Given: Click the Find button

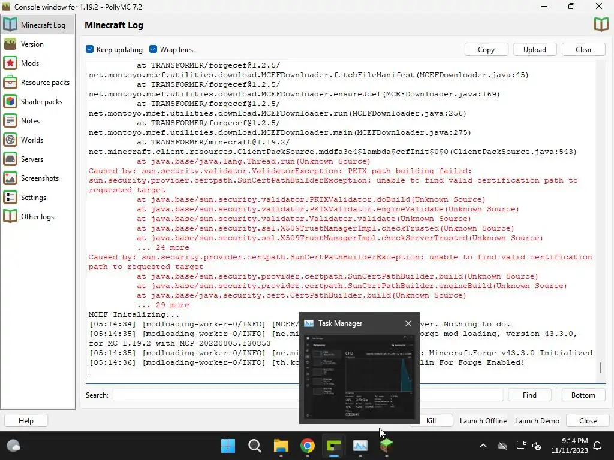Looking at the screenshot, I should click(529, 395).
